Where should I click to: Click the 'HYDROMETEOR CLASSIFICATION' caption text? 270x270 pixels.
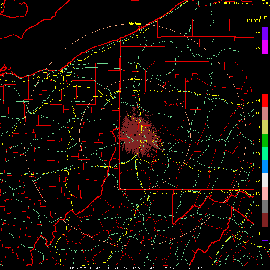click(x=105, y=268)
